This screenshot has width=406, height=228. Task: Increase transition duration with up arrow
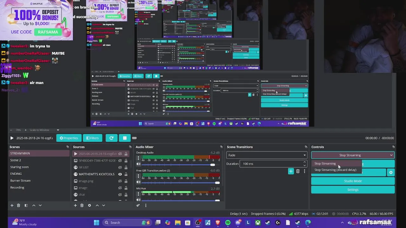click(x=304, y=162)
